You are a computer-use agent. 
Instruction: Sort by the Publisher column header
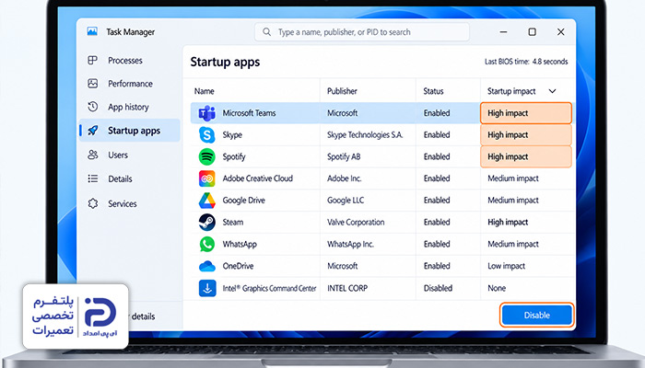[x=342, y=91]
